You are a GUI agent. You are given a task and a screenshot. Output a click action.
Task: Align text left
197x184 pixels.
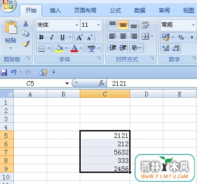pos(113,36)
